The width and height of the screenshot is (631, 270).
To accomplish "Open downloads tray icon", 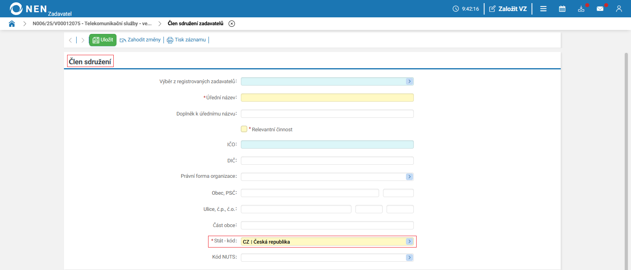I will (x=581, y=9).
